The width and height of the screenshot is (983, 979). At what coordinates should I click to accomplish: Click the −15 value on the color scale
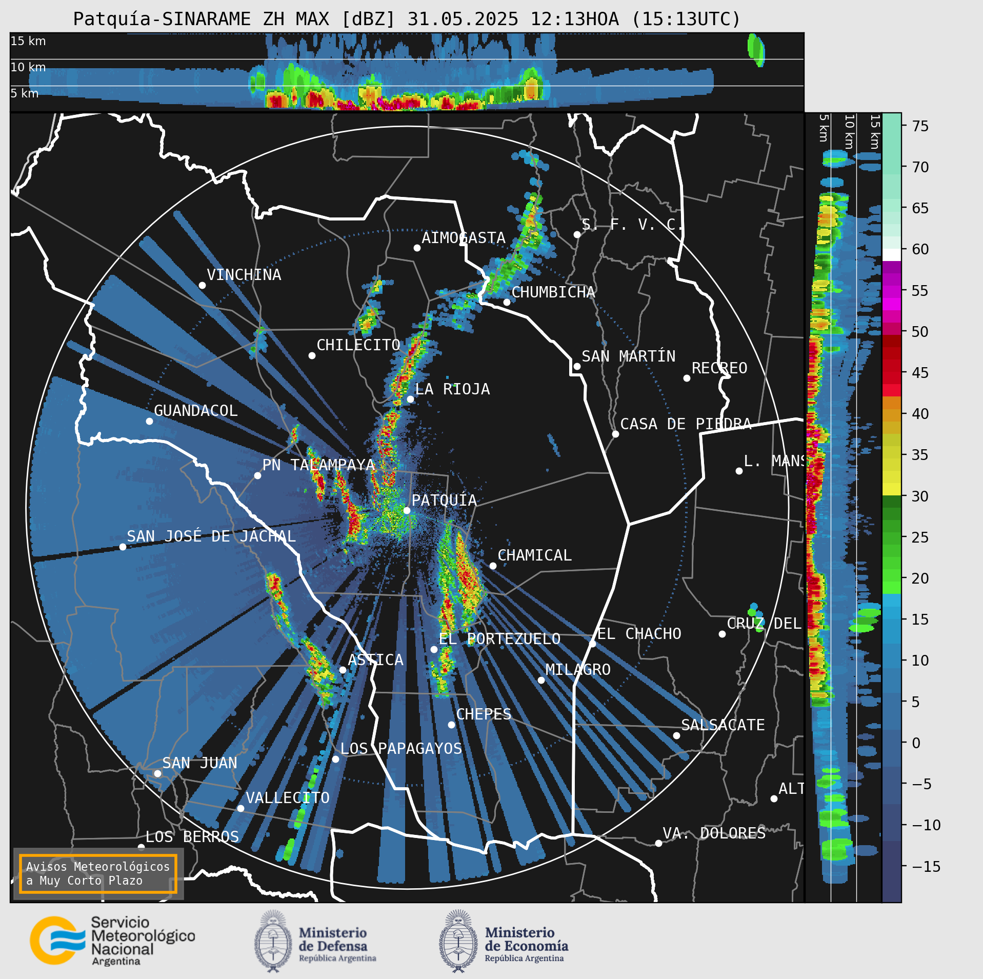926,867
